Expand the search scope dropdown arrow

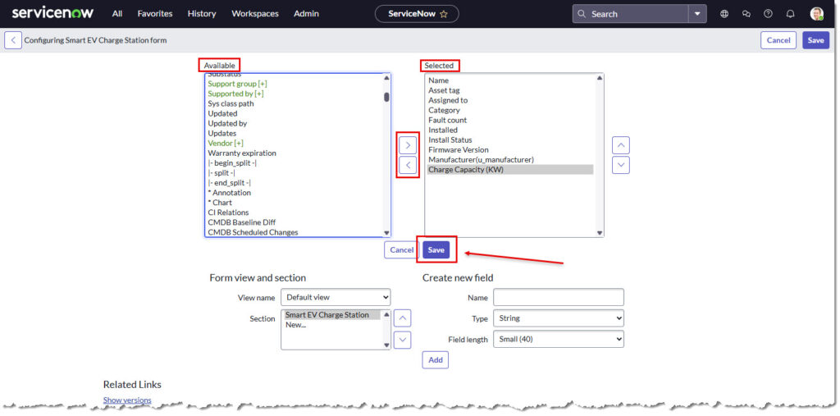tap(697, 14)
